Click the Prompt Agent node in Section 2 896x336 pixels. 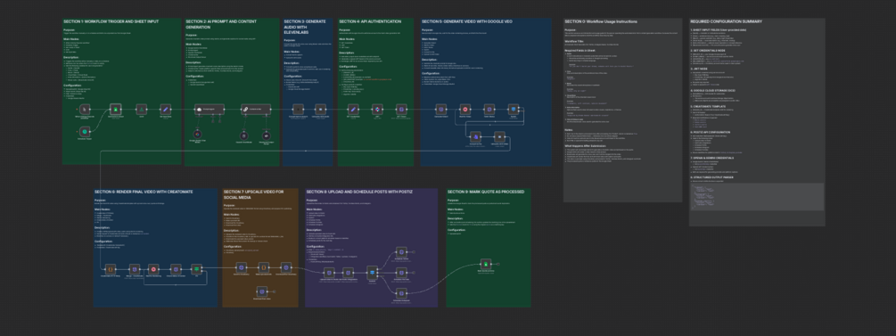click(210, 109)
